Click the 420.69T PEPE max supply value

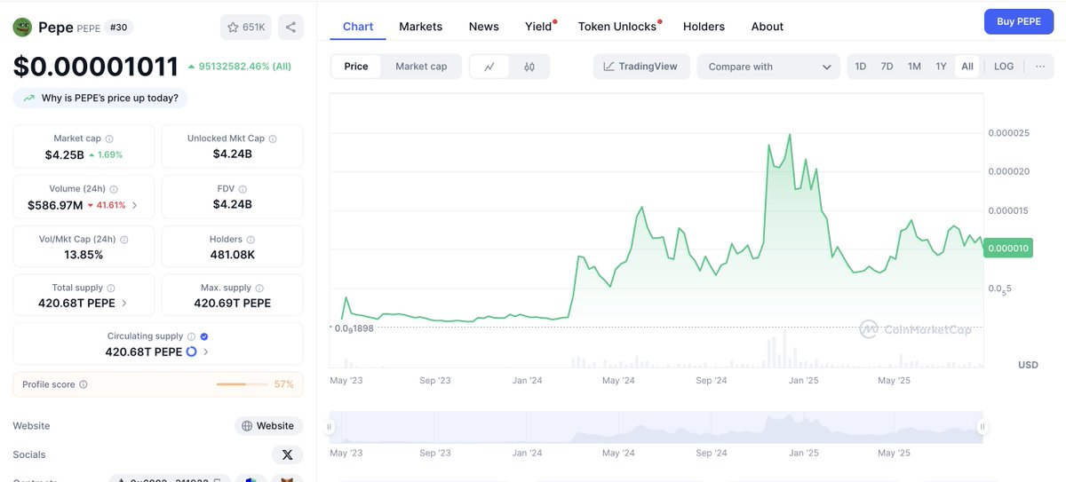click(x=232, y=304)
